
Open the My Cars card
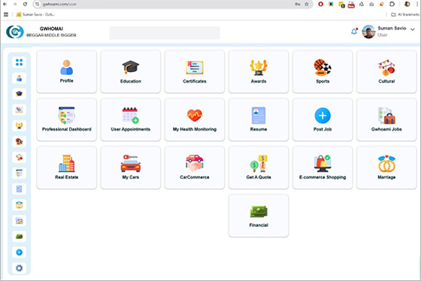(131, 168)
